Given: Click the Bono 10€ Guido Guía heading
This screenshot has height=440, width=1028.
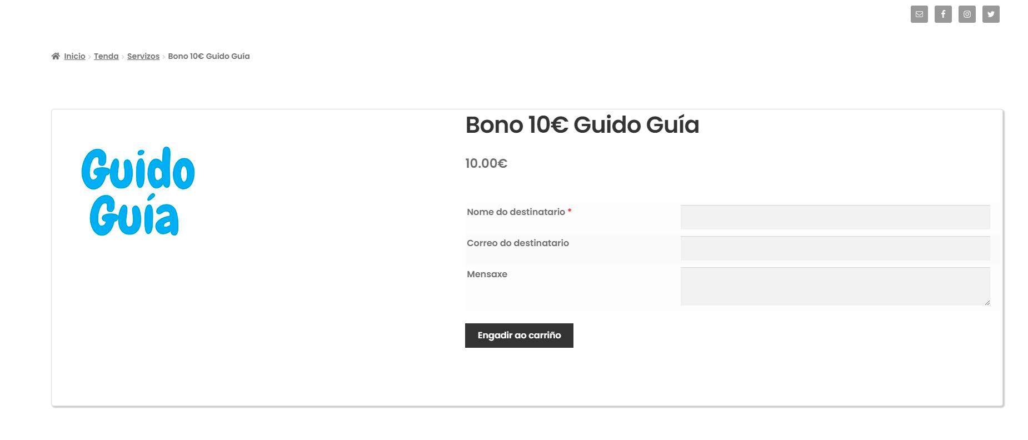Looking at the screenshot, I should tap(582, 125).
